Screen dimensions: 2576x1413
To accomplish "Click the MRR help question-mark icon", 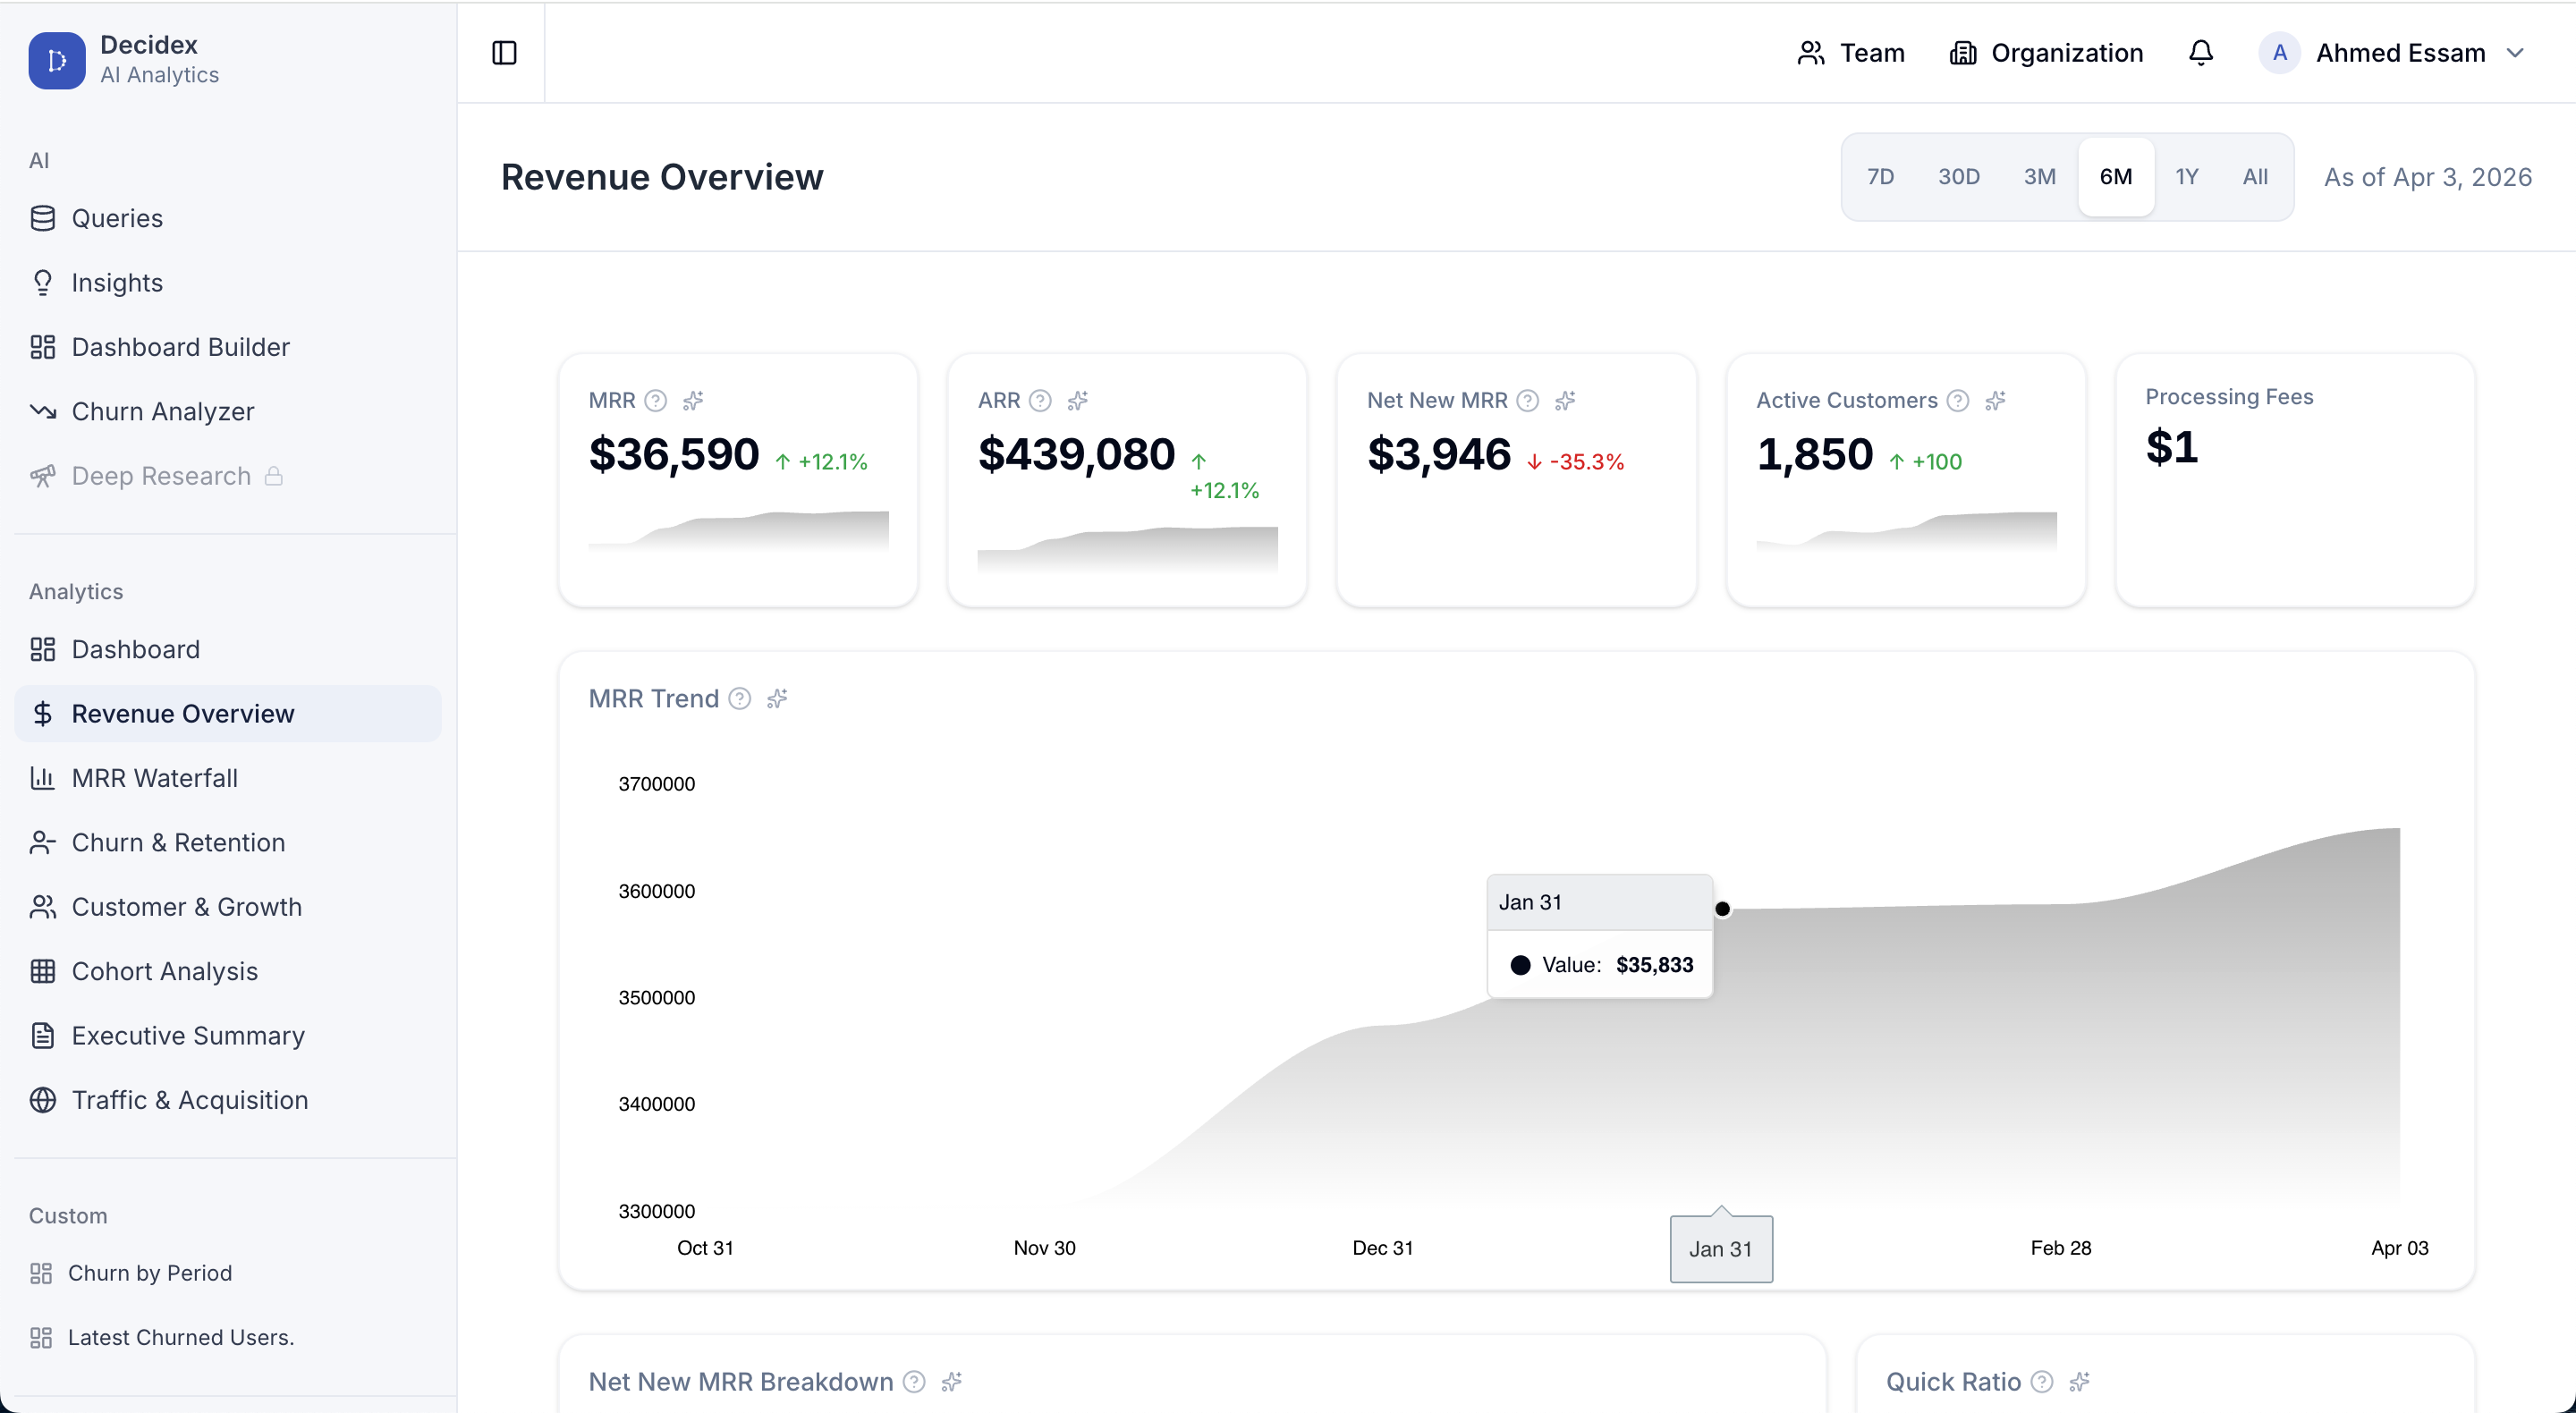I will (x=655, y=401).
